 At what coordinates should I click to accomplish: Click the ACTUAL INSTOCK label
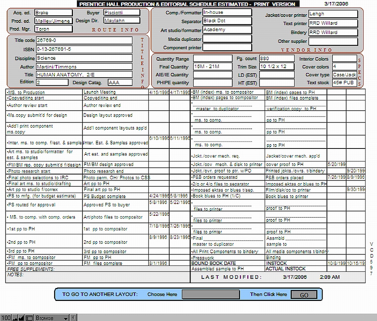coord(286,269)
